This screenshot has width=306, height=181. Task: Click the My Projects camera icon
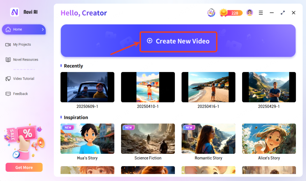(x=8, y=45)
